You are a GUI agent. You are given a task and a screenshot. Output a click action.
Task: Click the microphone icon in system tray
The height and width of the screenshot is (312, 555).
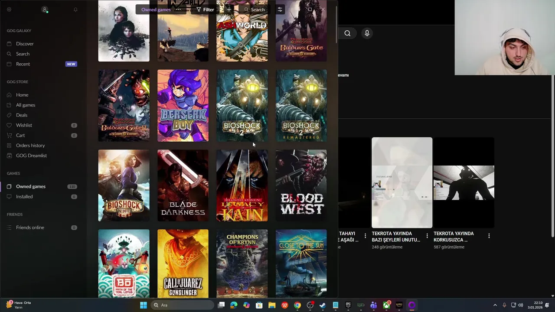[504, 305]
